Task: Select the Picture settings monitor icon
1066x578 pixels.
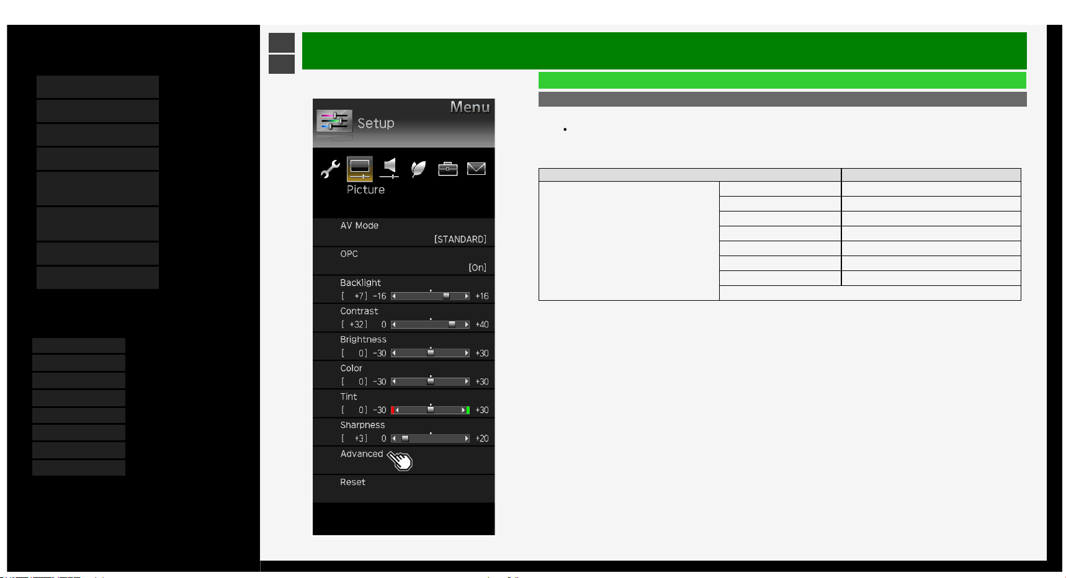Action: pos(360,168)
